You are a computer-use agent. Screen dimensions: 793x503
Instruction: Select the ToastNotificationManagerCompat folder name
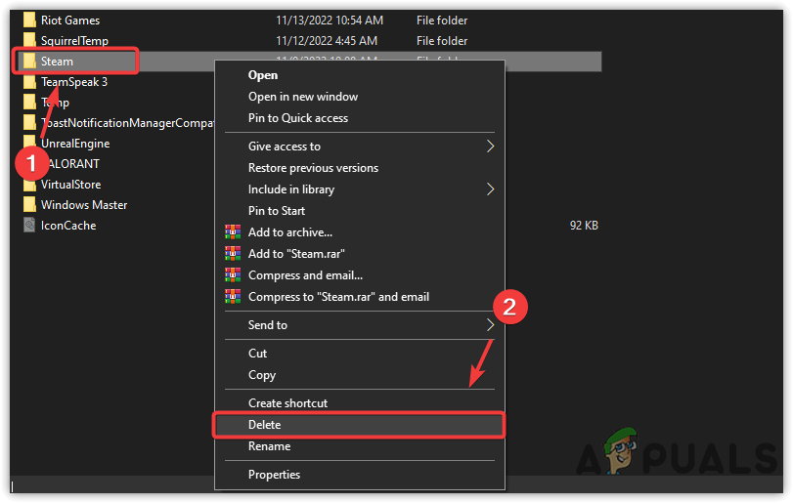[x=128, y=123]
